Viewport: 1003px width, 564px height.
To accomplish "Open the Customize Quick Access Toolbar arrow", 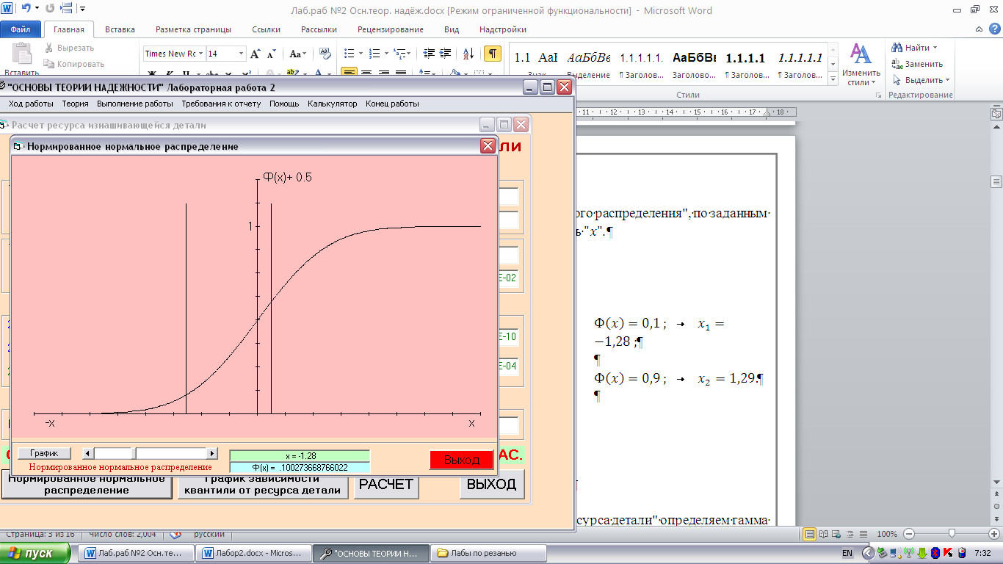I will click(x=82, y=10).
